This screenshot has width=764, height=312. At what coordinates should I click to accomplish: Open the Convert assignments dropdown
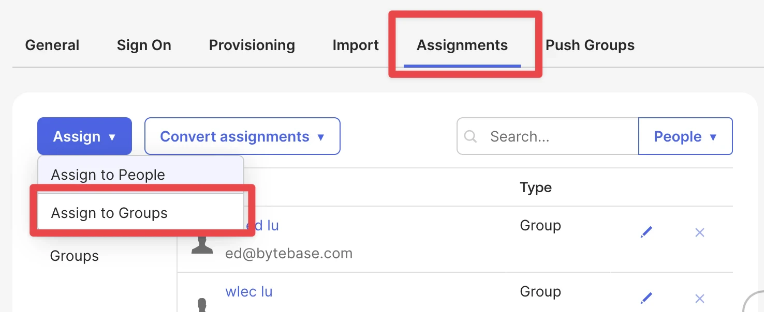pos(242,136)
